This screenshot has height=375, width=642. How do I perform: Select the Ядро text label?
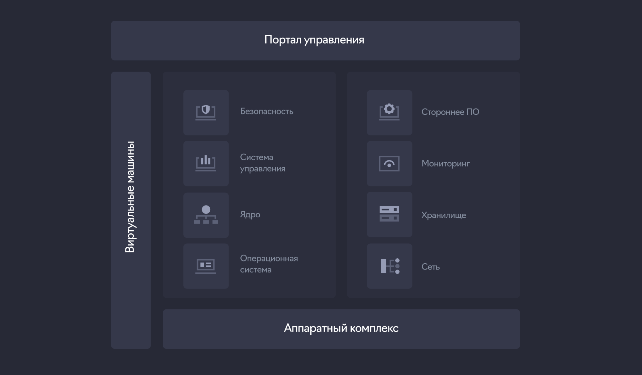point(250,215)
